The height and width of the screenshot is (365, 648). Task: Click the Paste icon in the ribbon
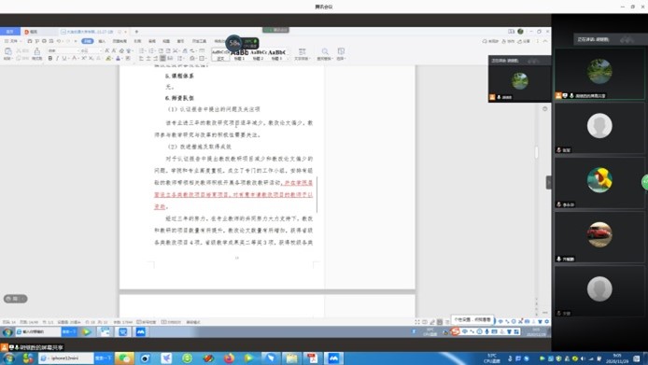point(7,51)
